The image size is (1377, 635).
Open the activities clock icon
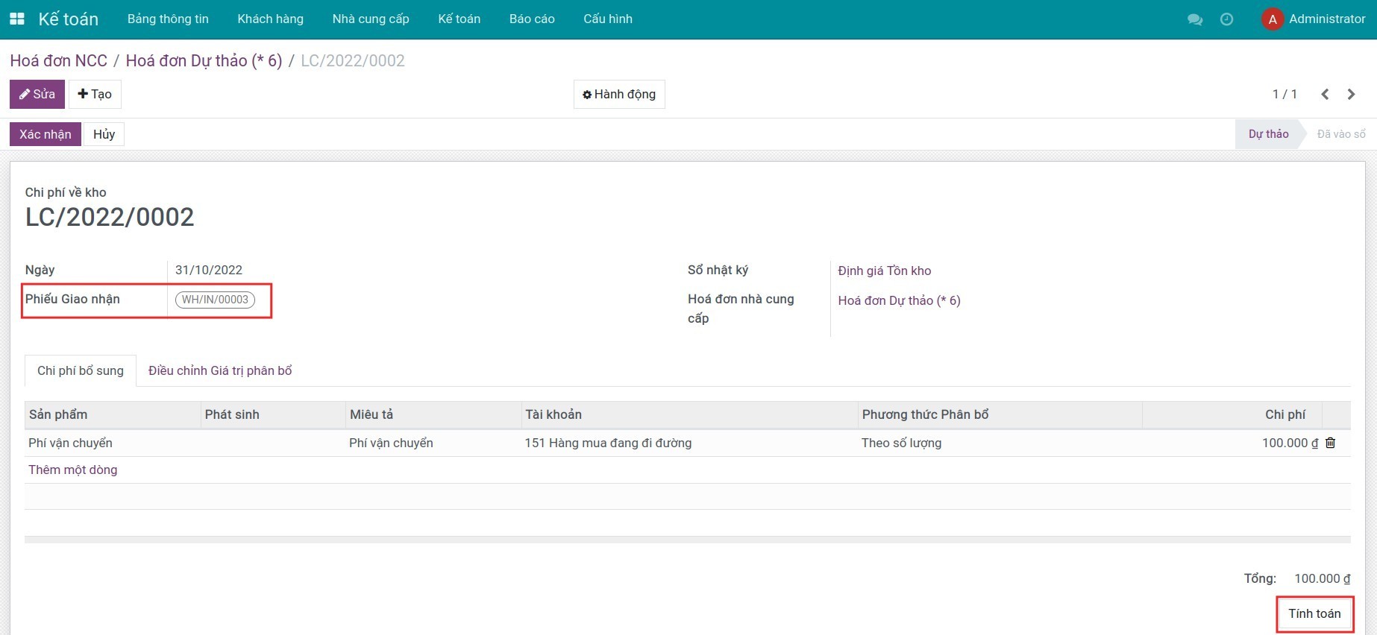(x=1226, y=19)
